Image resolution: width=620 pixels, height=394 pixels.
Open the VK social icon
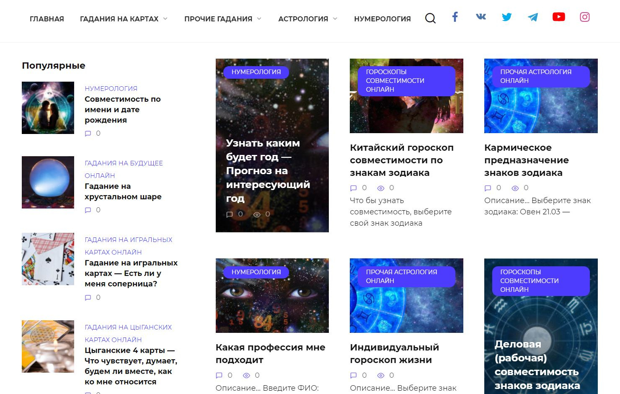point(481,17)
